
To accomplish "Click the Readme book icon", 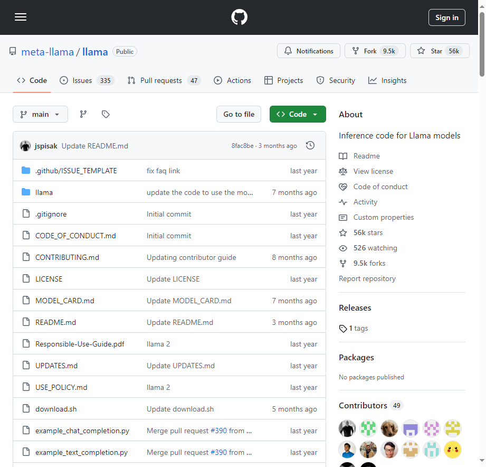I will (343, 156).
